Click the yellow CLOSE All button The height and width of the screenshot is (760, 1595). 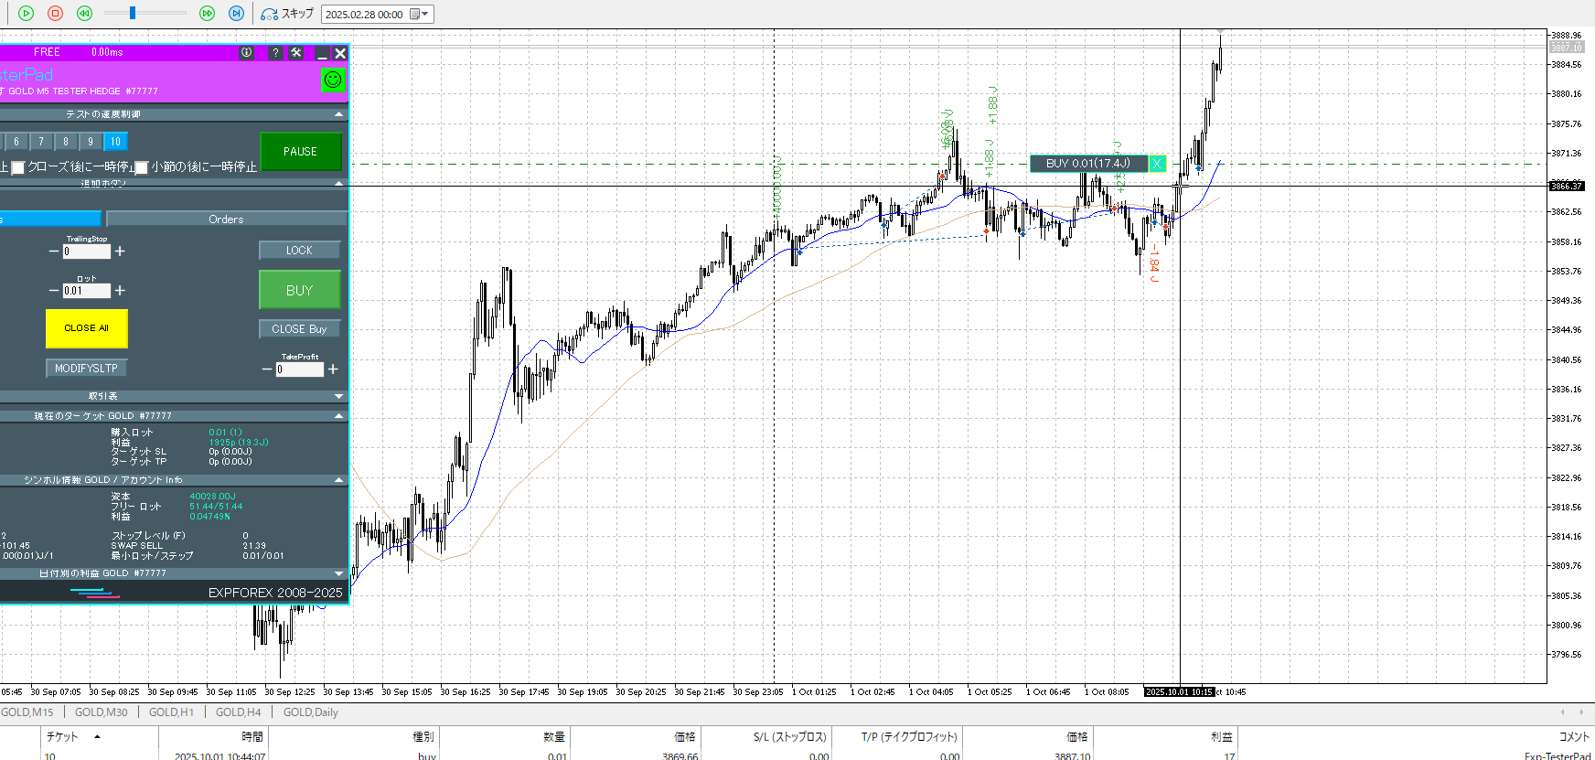point(86,328)
